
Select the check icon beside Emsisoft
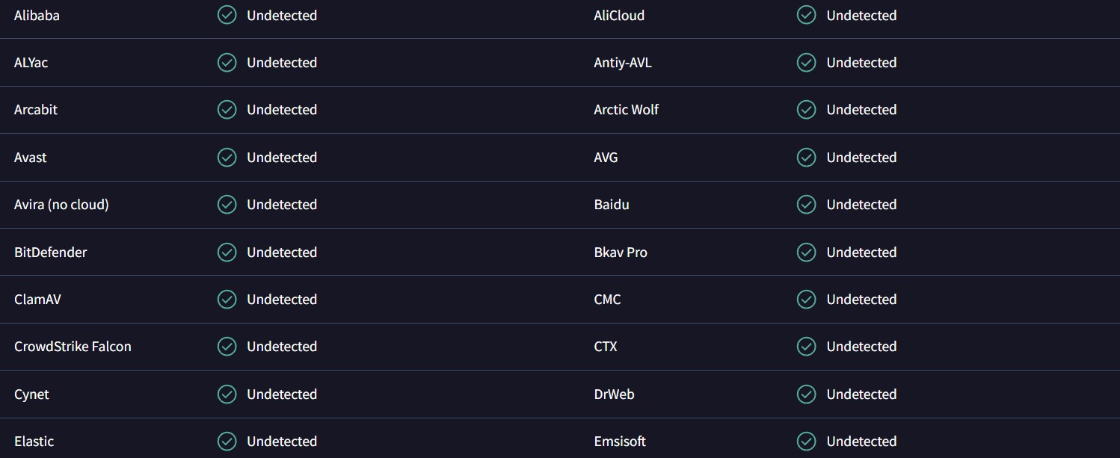pos(806,441)
